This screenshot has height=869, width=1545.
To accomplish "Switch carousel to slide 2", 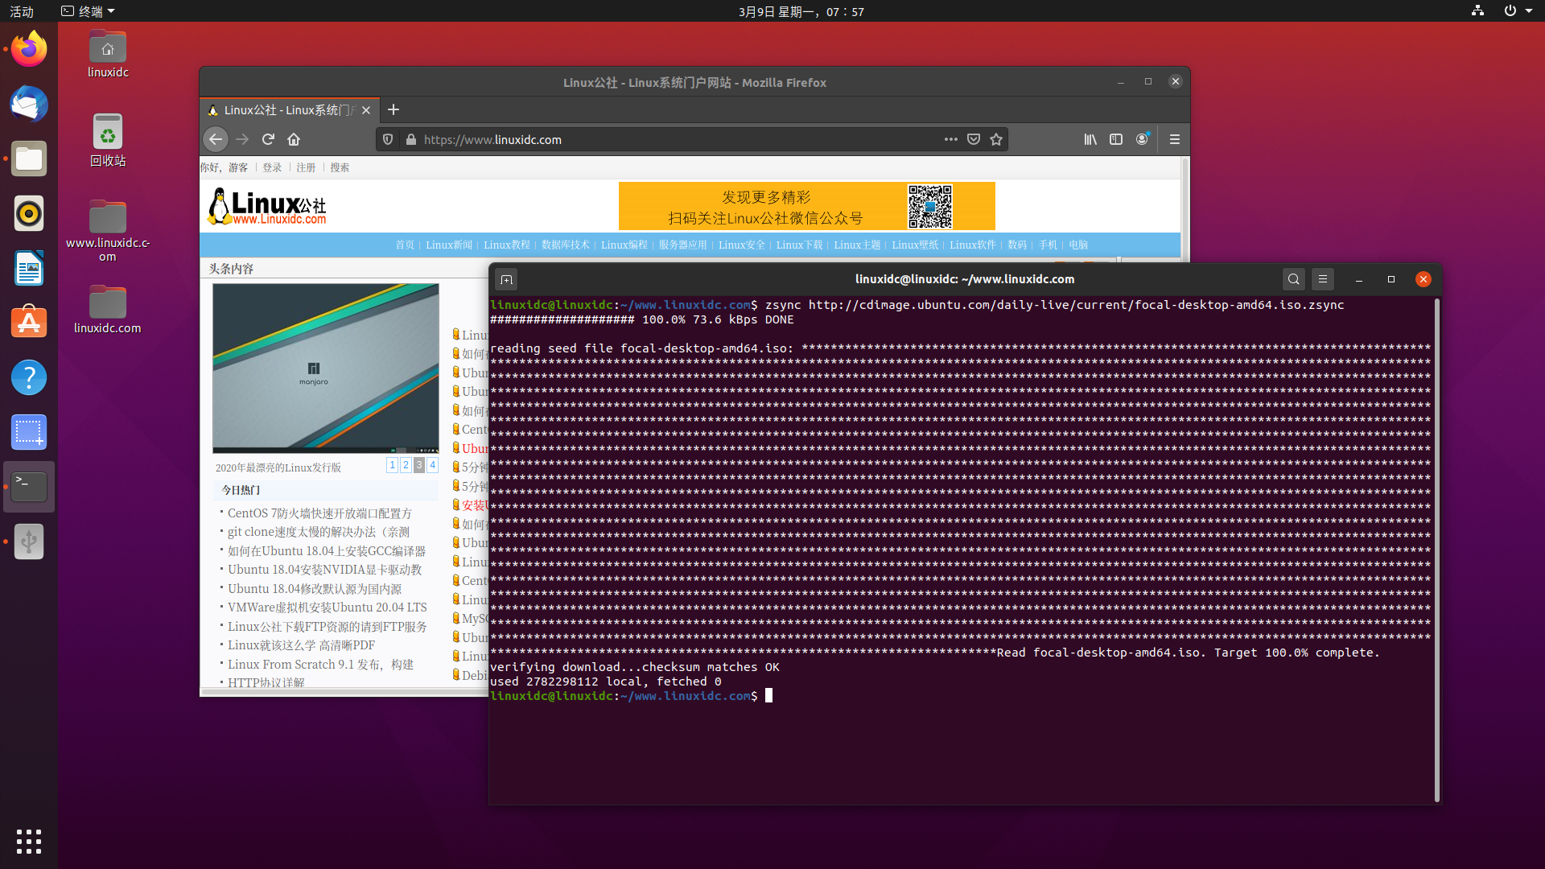I will [x=406, y=465].
